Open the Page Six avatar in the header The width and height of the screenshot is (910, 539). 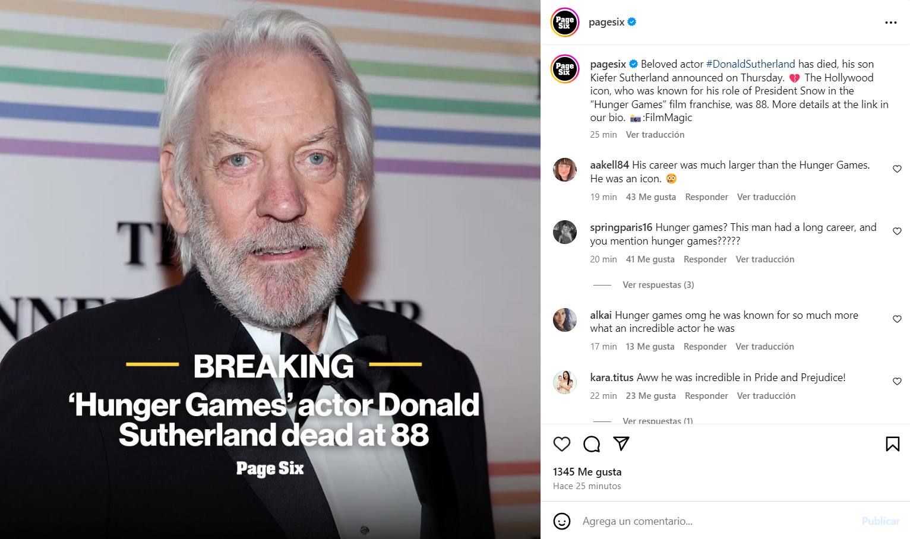[565, 23]
